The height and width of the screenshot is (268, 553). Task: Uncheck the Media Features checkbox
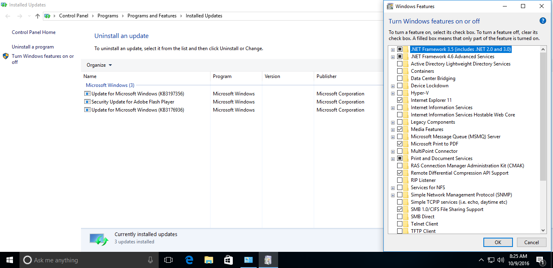point(400,129)
